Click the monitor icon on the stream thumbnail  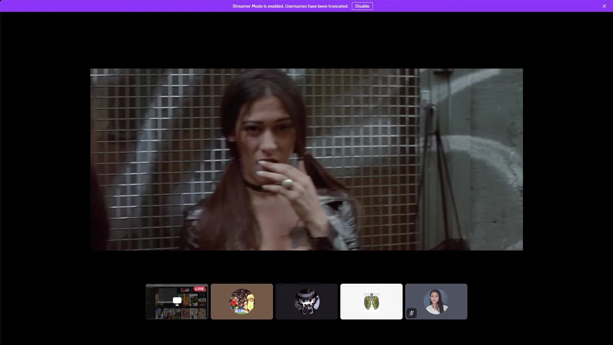177,301
